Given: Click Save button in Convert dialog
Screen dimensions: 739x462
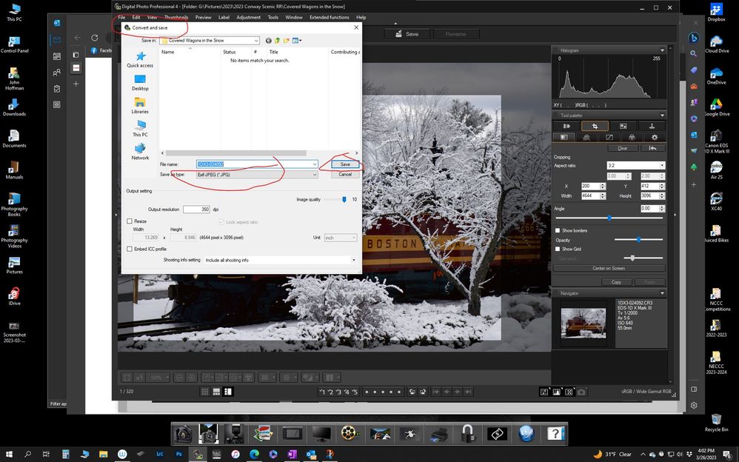Looking at the screenshot, I should click(345, 164).
